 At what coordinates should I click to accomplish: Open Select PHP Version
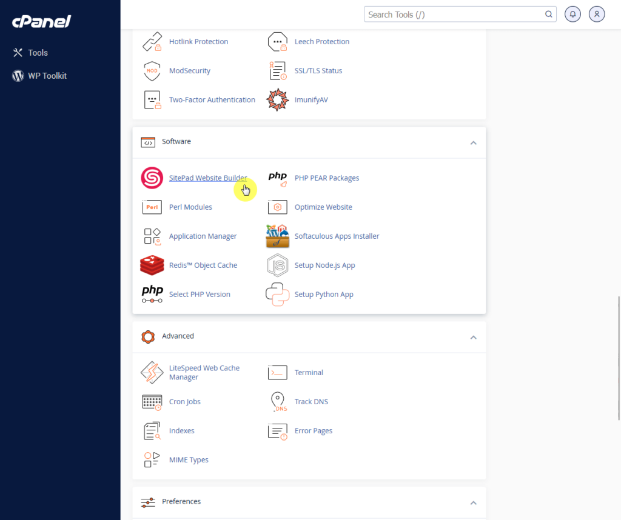pyautogui.click(x=200, y=294)
